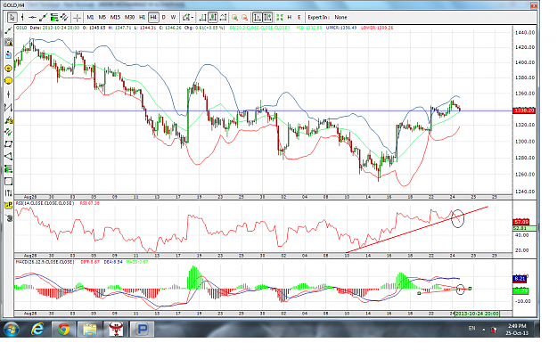The height and width of the screenshot is (351, 557).
Task: Select the diagonal trend line tool
Action: [x=44, y=17]
